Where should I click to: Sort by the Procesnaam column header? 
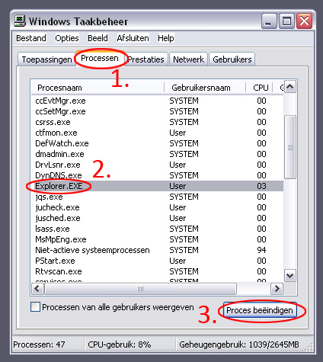[98, 88]
